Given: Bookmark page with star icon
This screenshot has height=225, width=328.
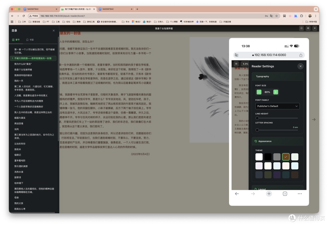Looking at the screenshot, I should tap(276, 16).
